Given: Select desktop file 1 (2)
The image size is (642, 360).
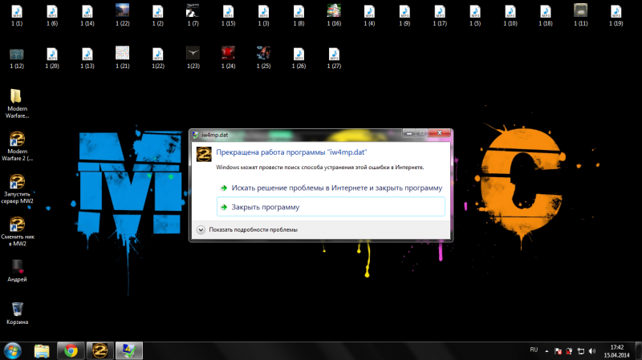Looking at the screenshot, I should pyautogui.click(x=157, y=15).
